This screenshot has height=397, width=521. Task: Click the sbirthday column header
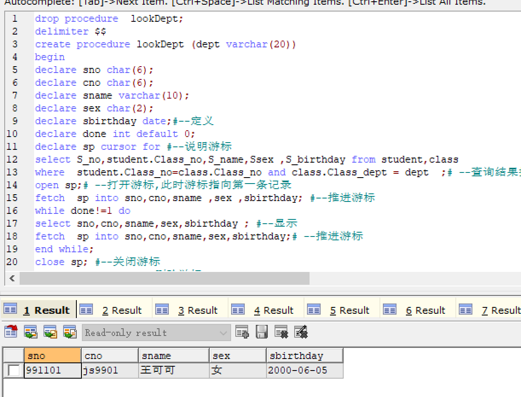click(305, 356)
